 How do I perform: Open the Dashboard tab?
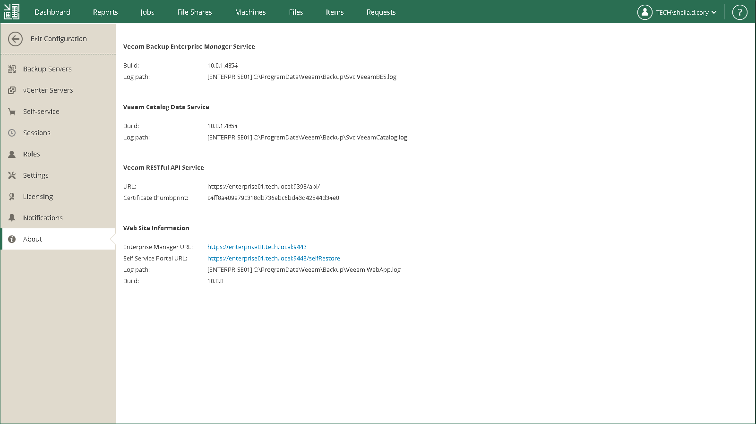coord(52,12)
